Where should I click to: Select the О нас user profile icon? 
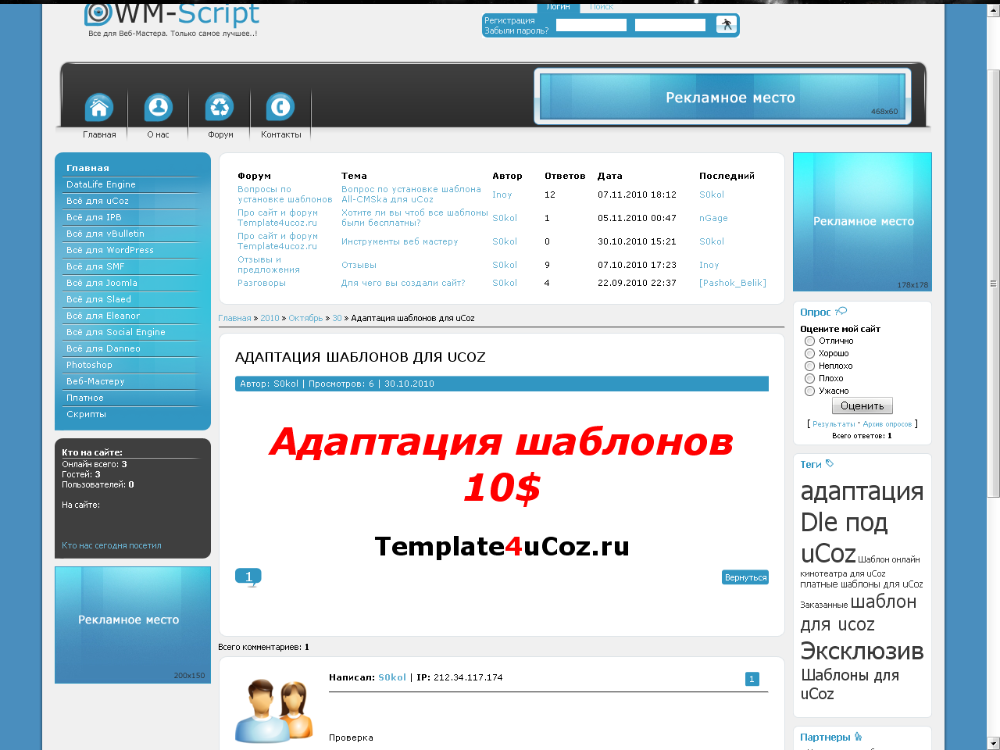159,107
